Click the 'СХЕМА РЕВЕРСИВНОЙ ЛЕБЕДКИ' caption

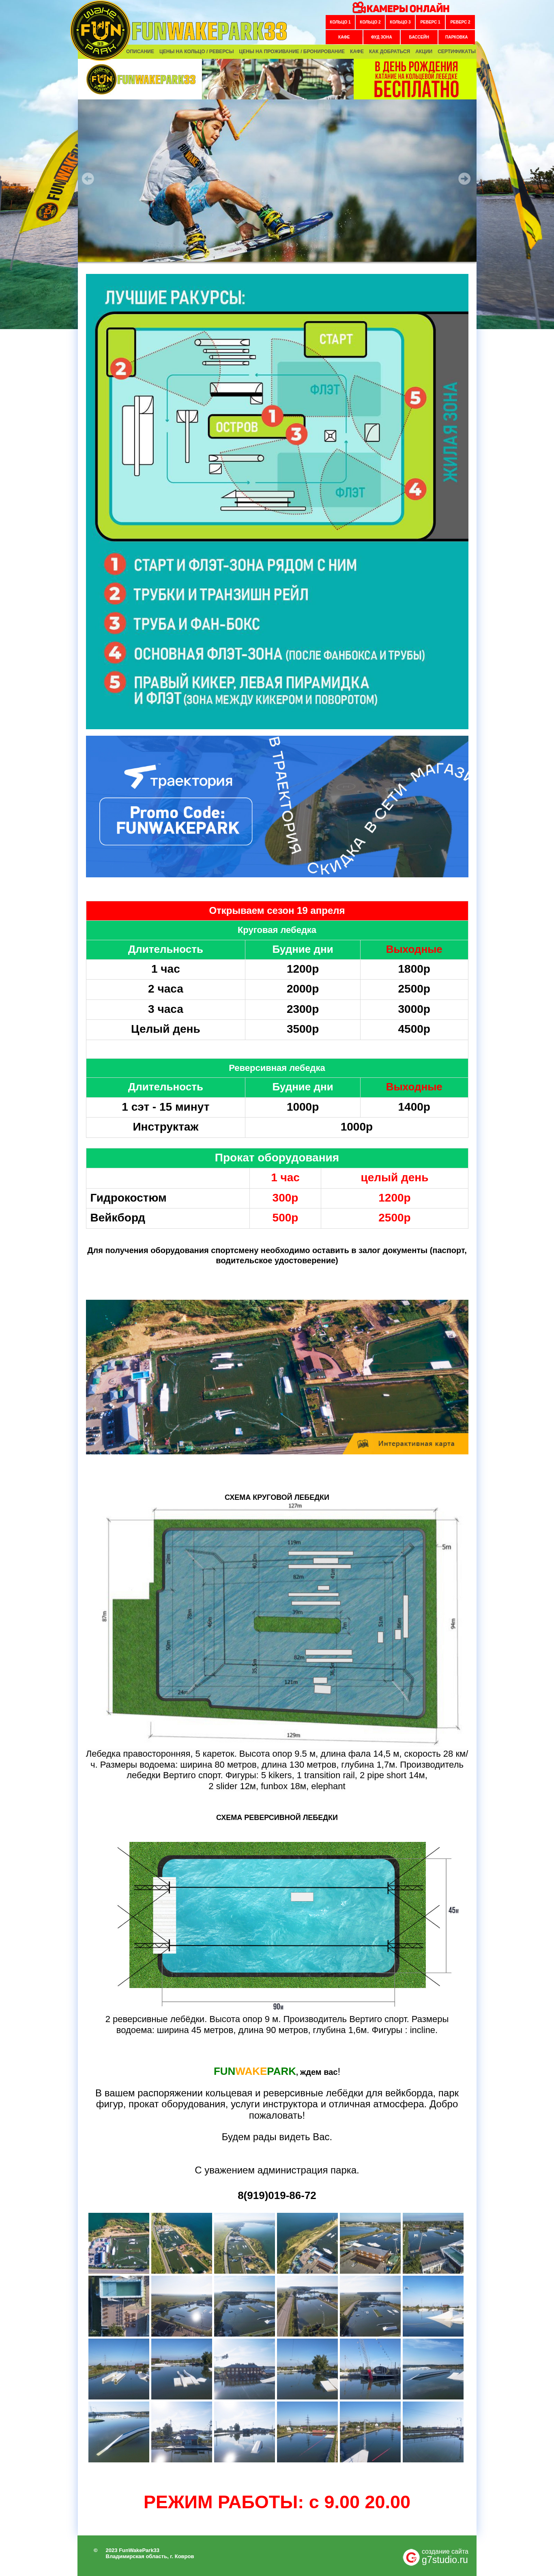click(277, 1817)
